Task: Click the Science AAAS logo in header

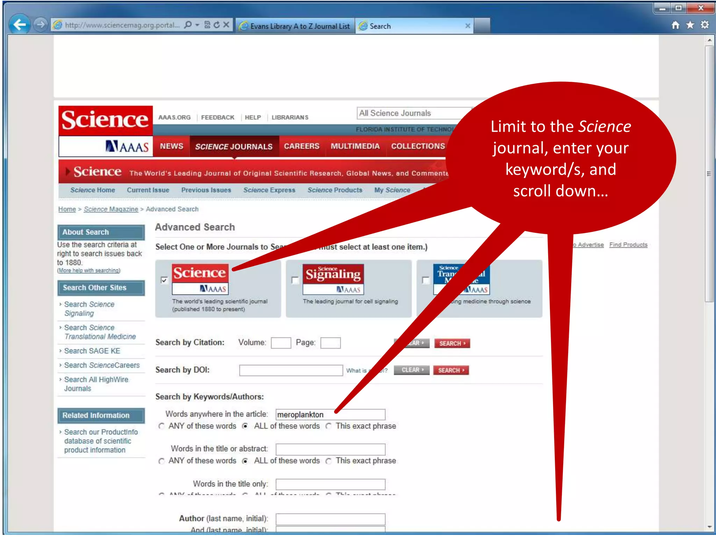Action: click(106, 131)
